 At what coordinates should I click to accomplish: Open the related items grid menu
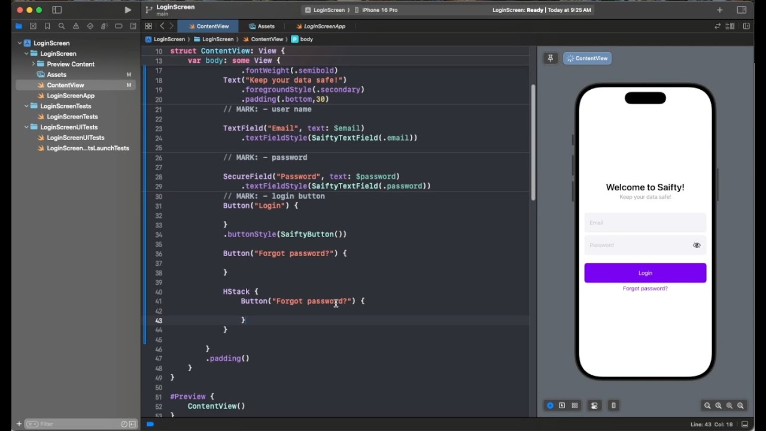pos(148,26)
